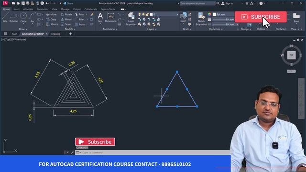Switch to the Annotate ribbon tab
Image resolution: width=306 pixels, height=172 pixels.
pyautogui.click(x=28, y=9)
